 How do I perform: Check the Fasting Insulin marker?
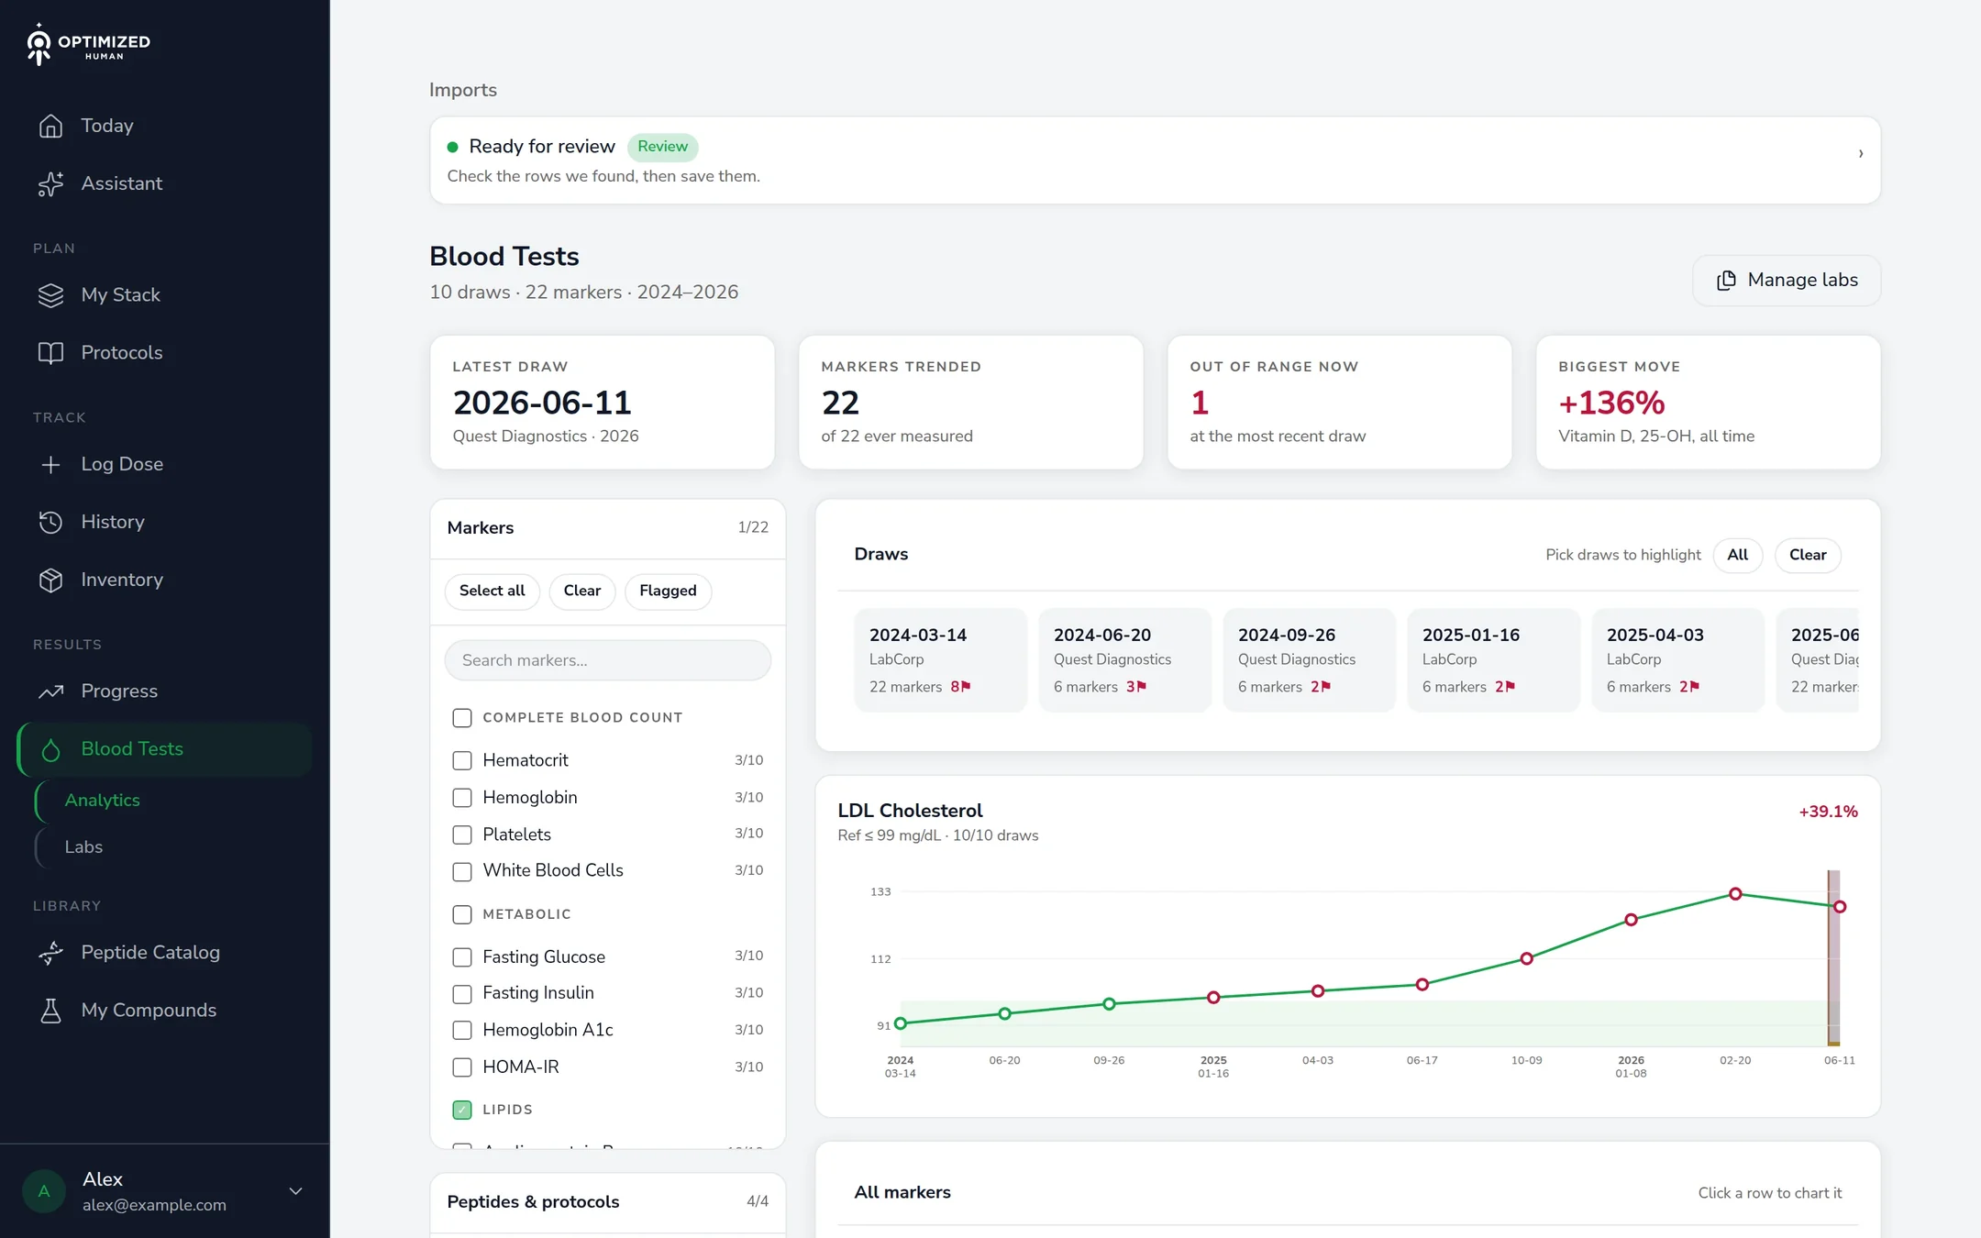[x=462, y=993]
